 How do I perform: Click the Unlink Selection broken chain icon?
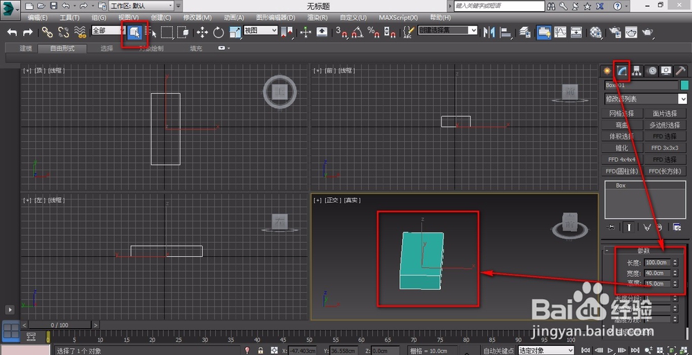pos(64,33)
